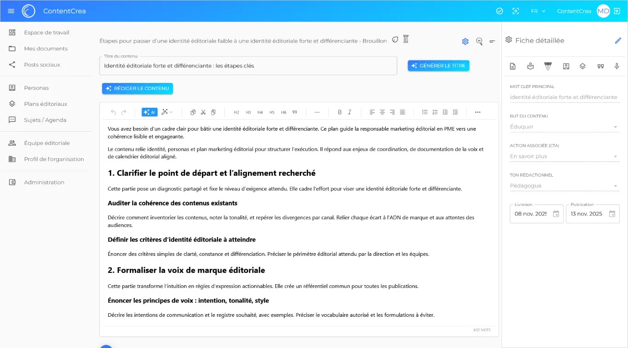This screenshot has width=628, height=348.
Task: Go to Mes documents in the sidebar
Action: tap(46, 49)
